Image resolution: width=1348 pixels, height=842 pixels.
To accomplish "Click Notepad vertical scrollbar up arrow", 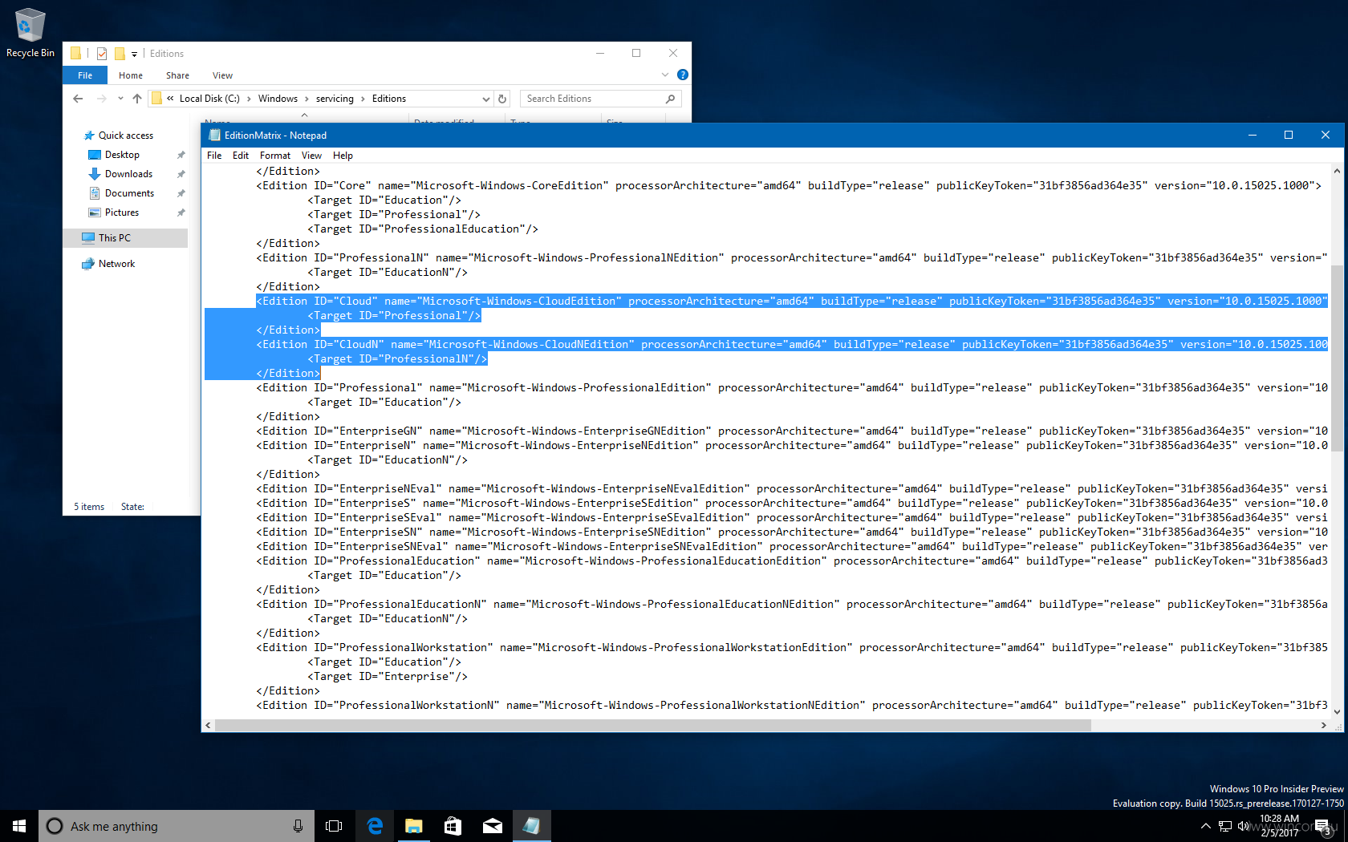I will click(x=1337, y=171).
